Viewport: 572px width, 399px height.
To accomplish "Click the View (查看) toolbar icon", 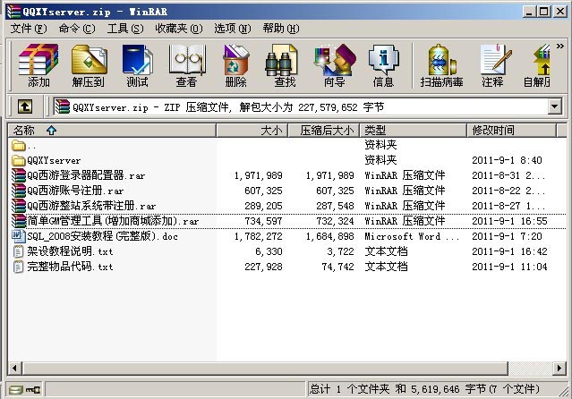I will 186,65.
